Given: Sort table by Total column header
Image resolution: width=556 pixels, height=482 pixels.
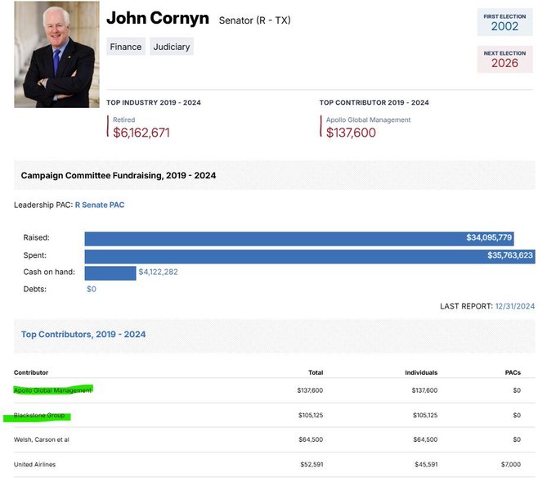Looking at the screenshot, I should (x=315, y=372).
